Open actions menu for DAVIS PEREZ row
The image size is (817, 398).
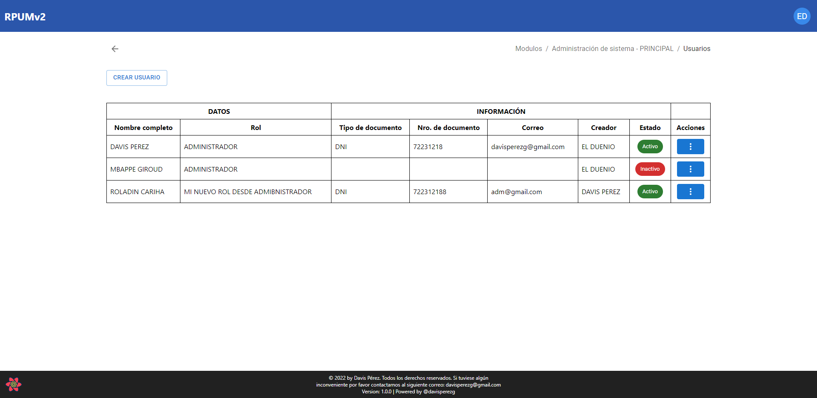[x=690, y=147]
